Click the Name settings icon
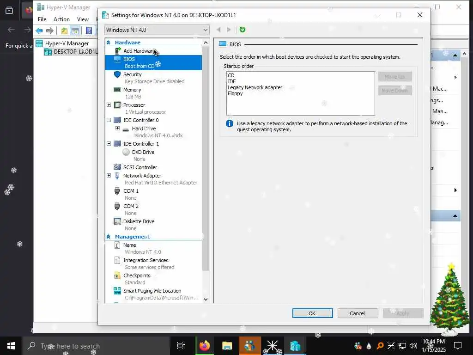 coord(117,245)
